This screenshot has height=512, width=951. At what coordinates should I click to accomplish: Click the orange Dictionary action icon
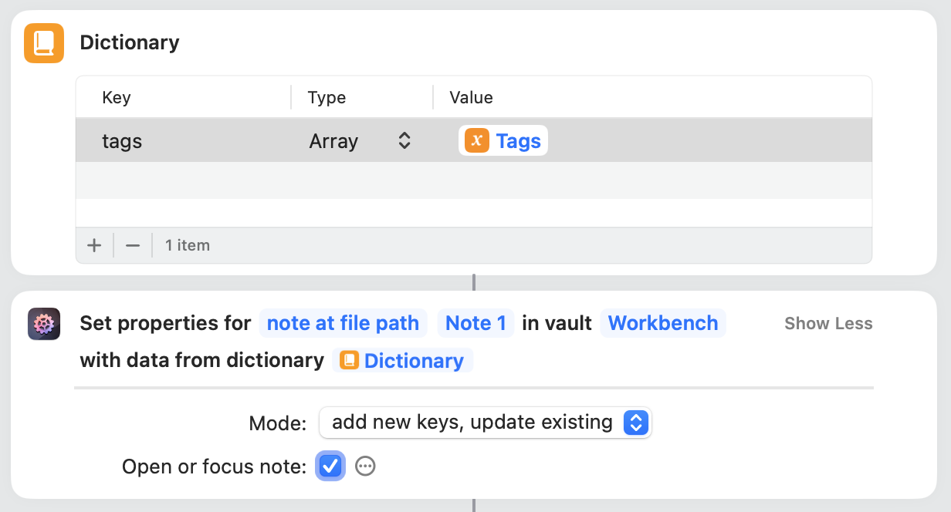click(44, 42)
